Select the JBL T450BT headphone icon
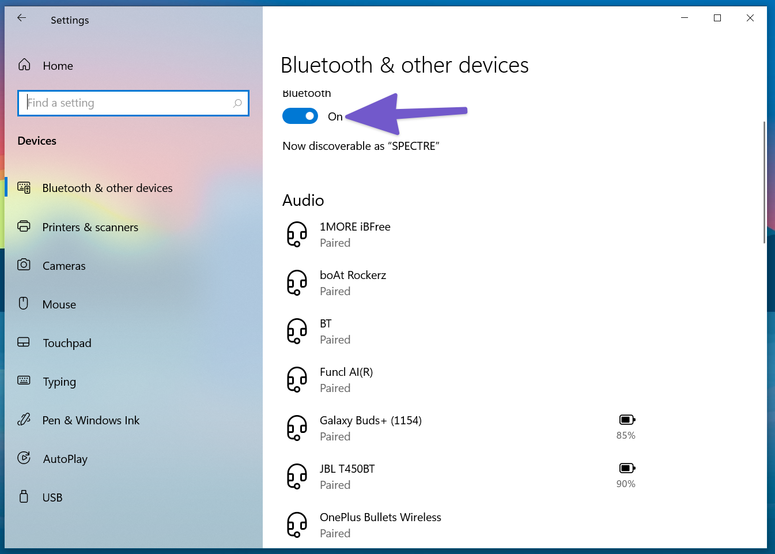This screenshot has width=775, height=554. pos(297,476)
